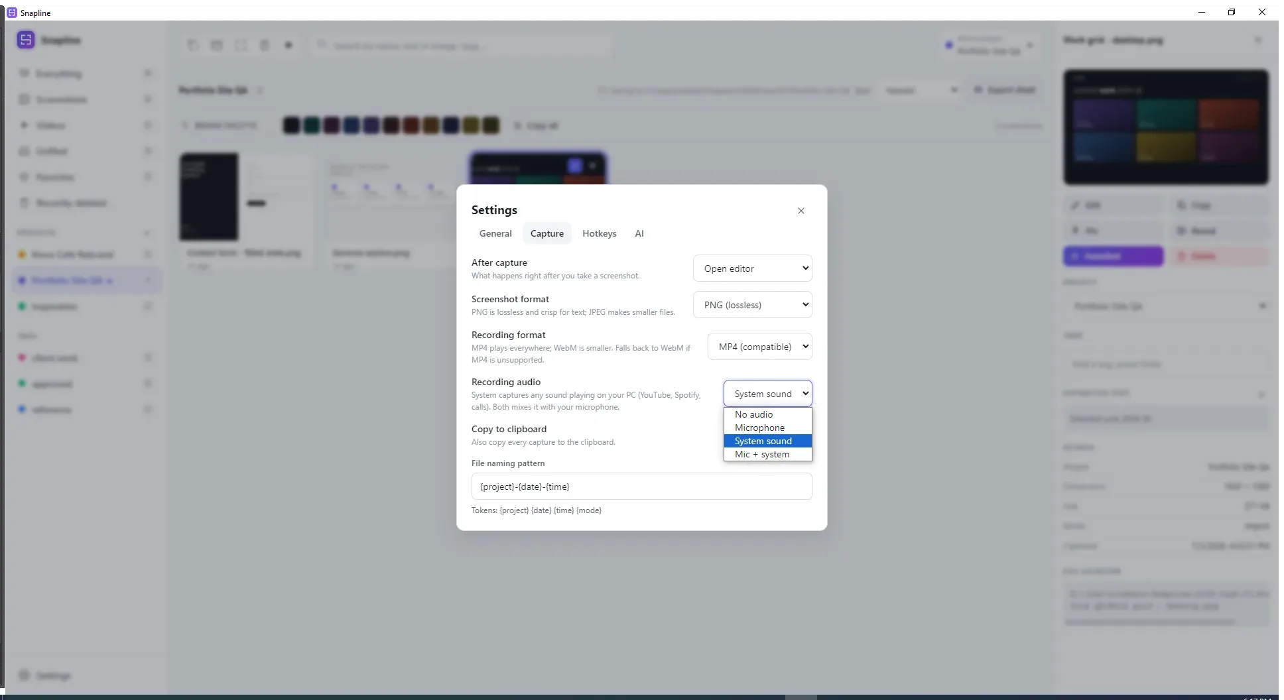Open the Everything view in the sidebar
The image size is (1284, 700).
[85, 74]
